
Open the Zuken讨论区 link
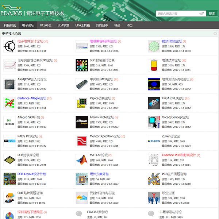pos(171,136)
